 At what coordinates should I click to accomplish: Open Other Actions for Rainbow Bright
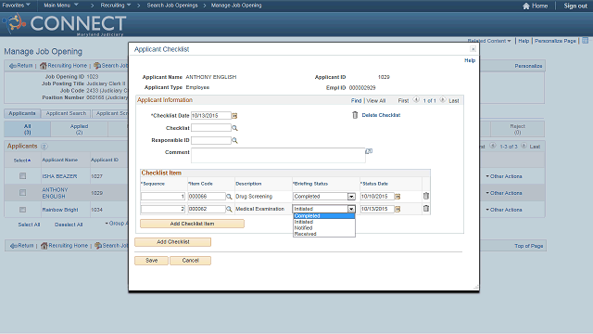tap(504, 210)
